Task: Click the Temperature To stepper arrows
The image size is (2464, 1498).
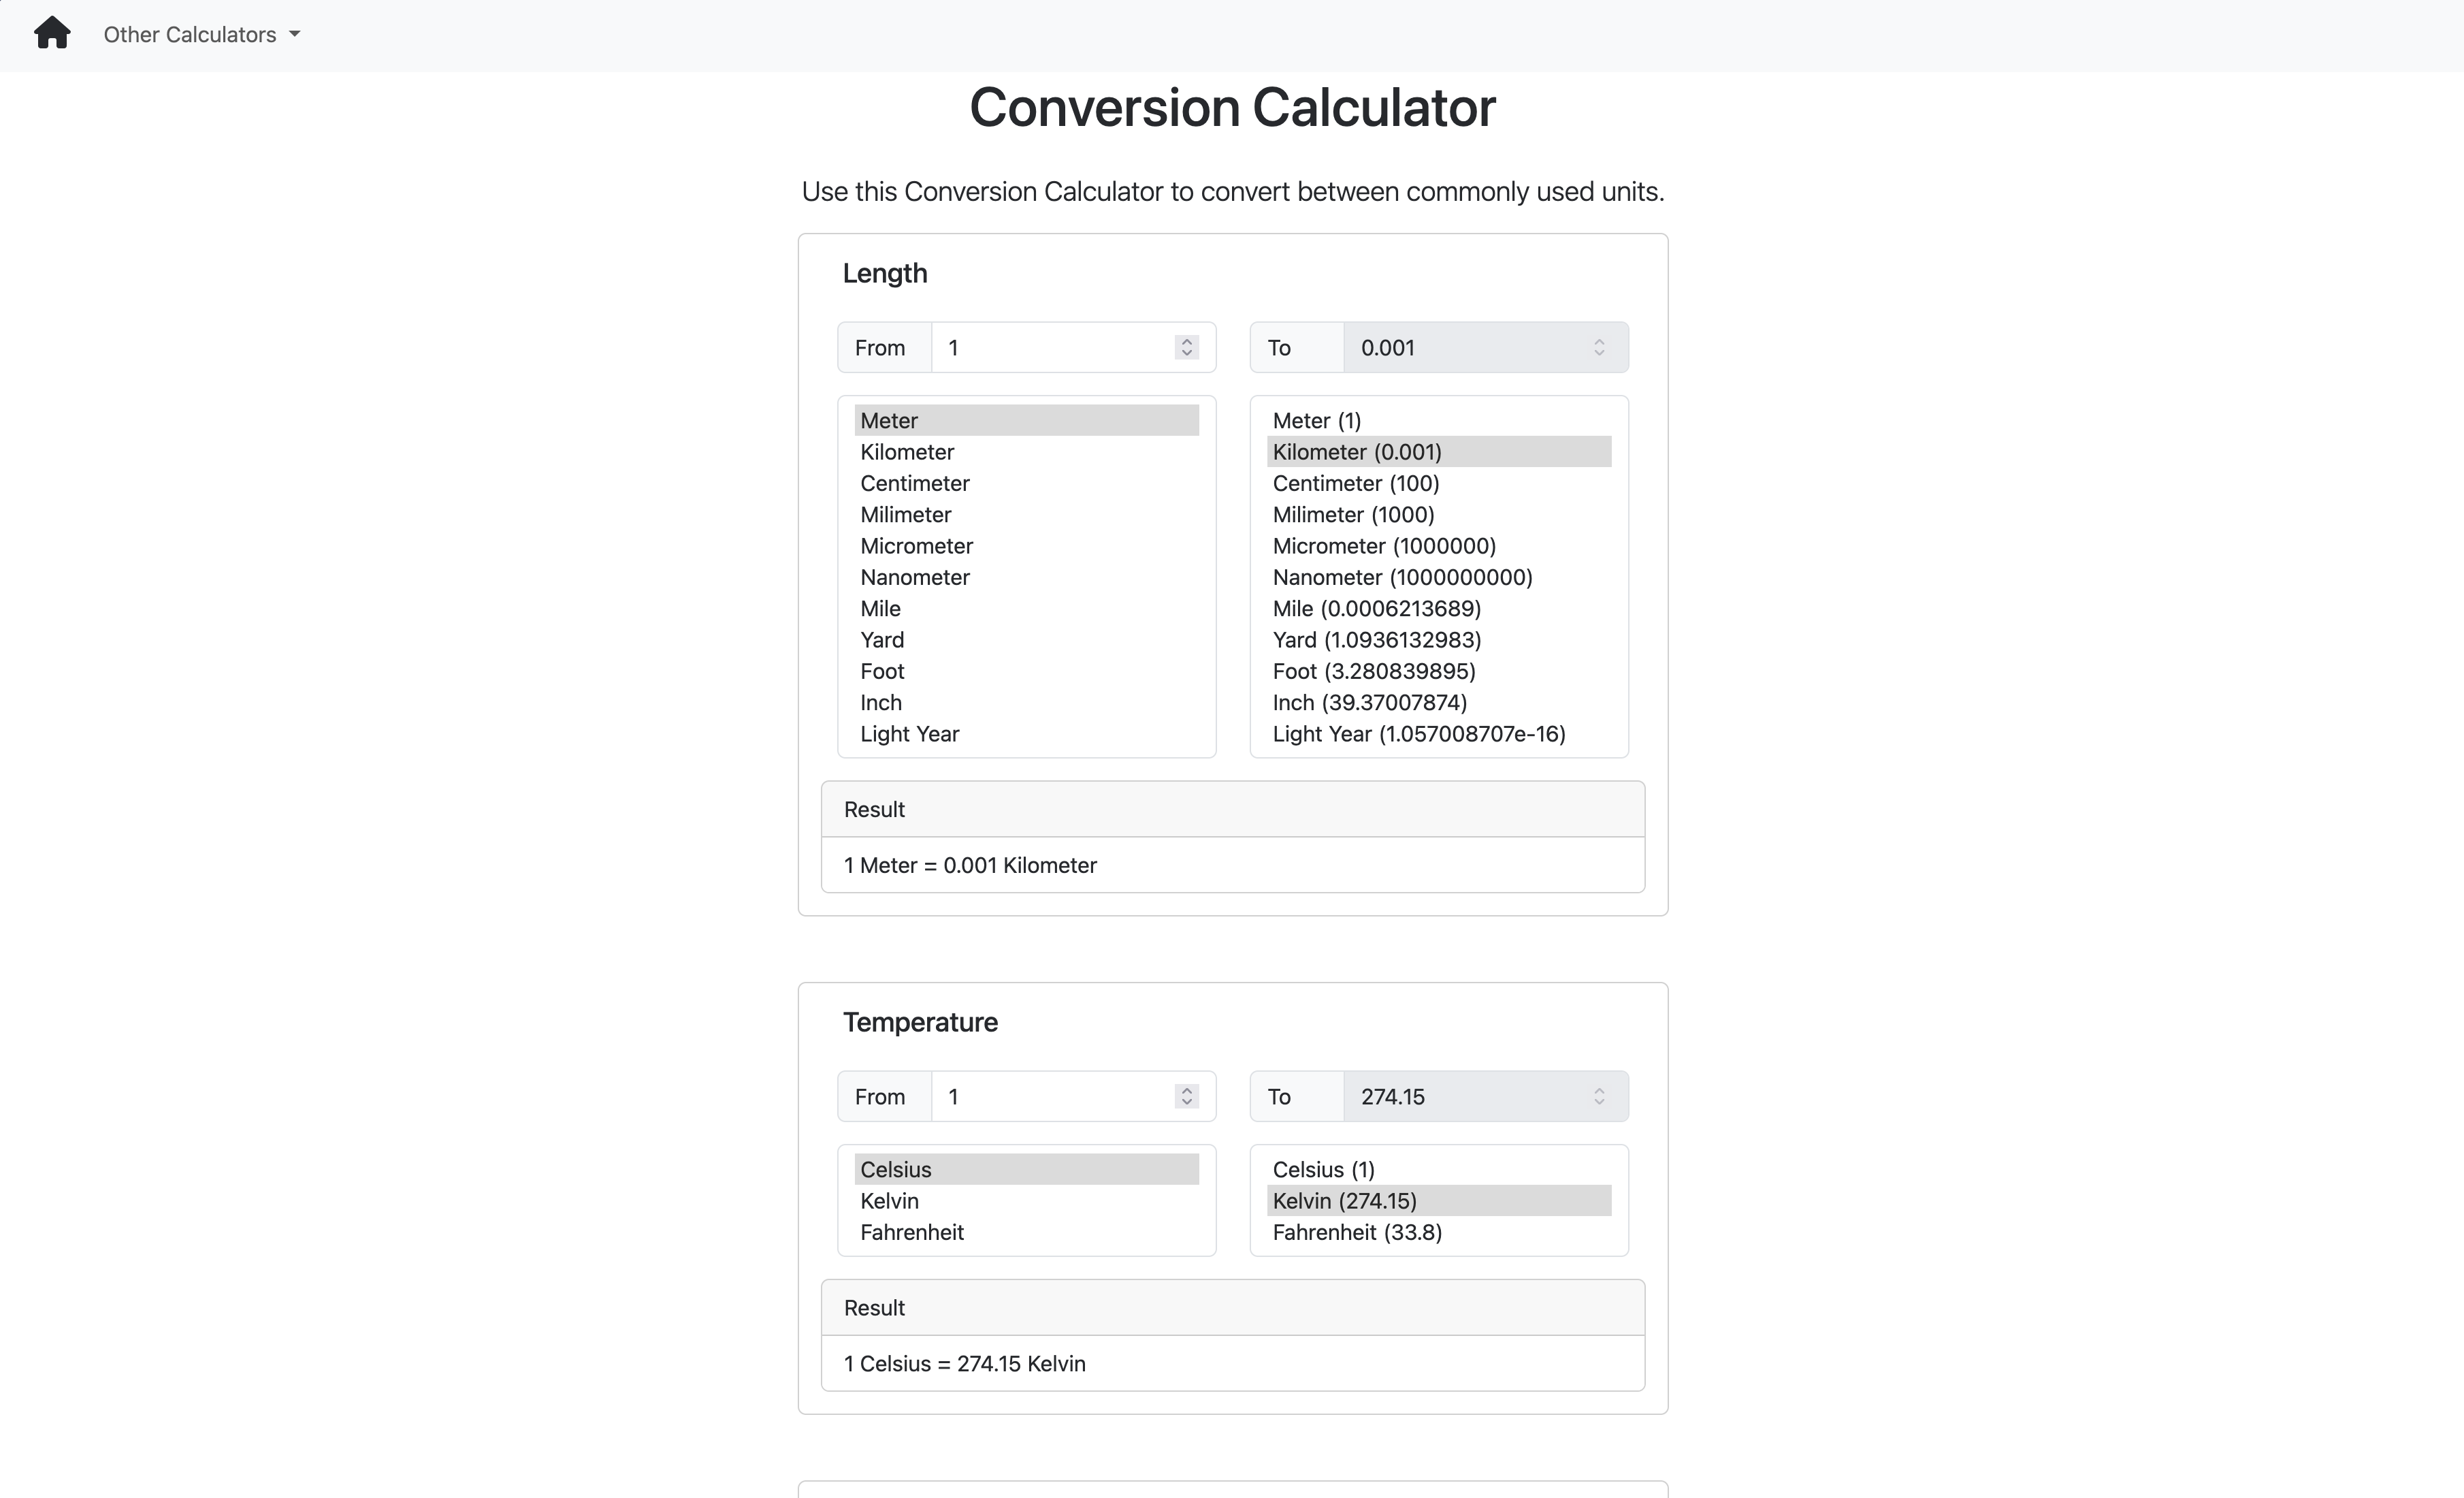Action: (x=1598, y=1096)
